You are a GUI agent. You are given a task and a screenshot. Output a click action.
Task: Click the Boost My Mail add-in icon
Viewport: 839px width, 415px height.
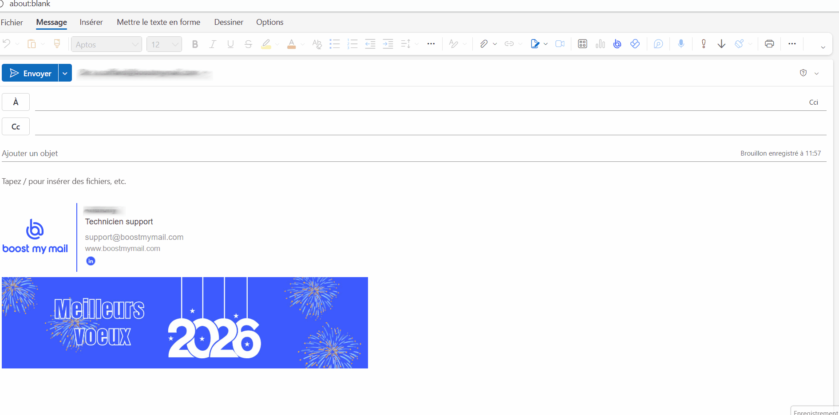[617, 44]
